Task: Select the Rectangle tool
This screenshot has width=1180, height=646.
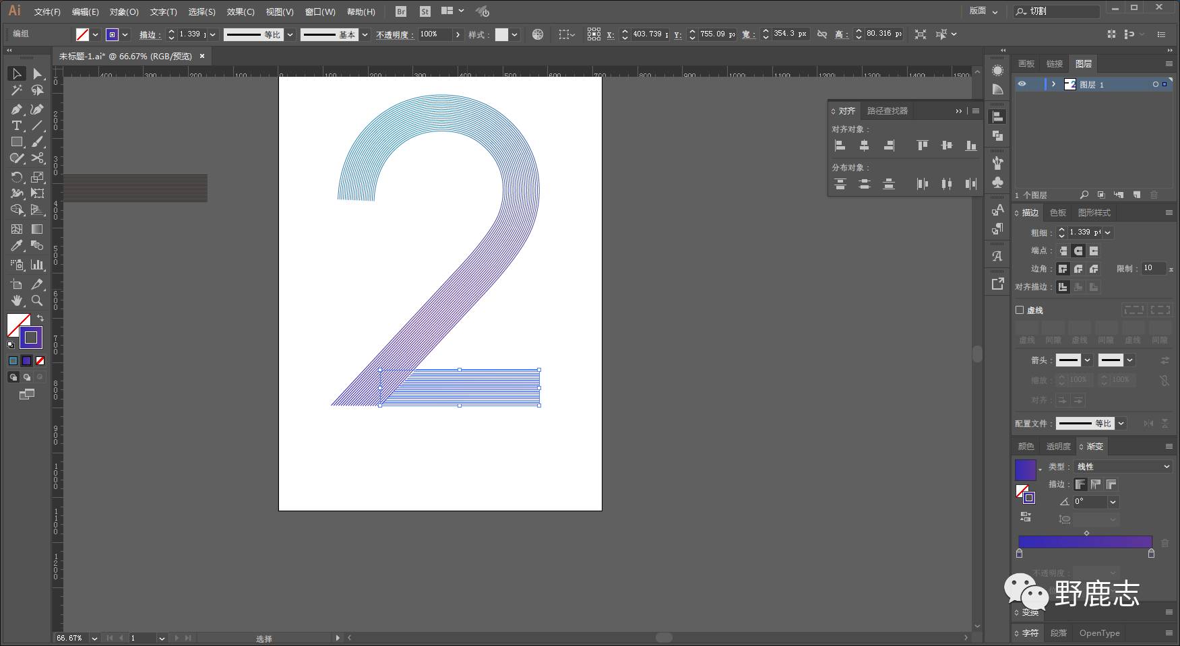Action: 16,142
